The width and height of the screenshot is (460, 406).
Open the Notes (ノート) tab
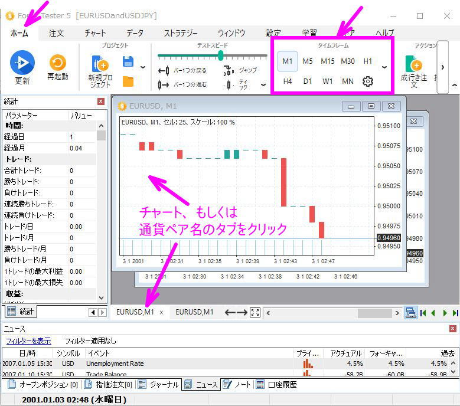pos(237,384)
